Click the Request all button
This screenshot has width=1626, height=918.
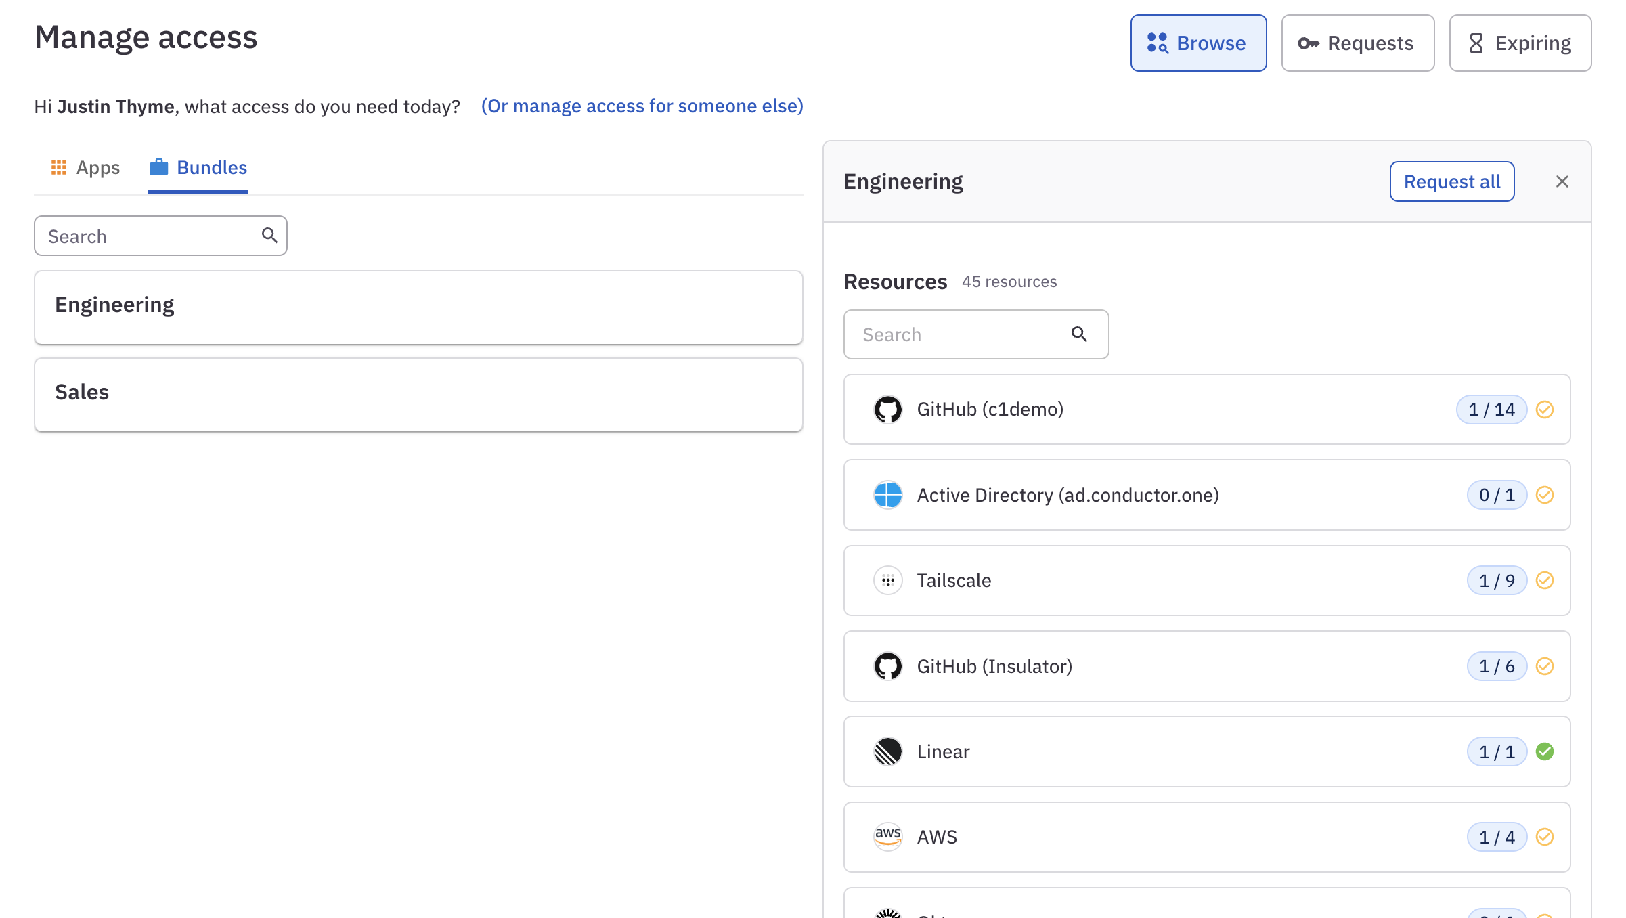coord(1452,181)
